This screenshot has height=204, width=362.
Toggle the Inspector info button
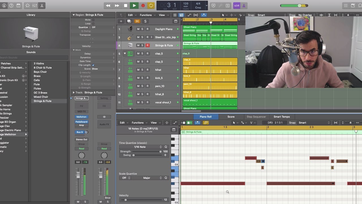coord(4,5)
